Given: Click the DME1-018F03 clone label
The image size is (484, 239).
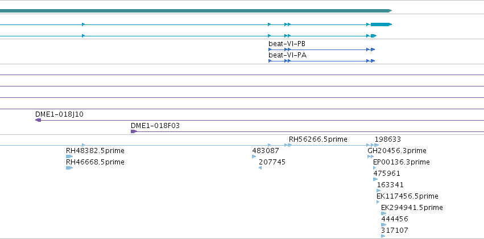Looking at the screenshot, I should coord(155,126).
